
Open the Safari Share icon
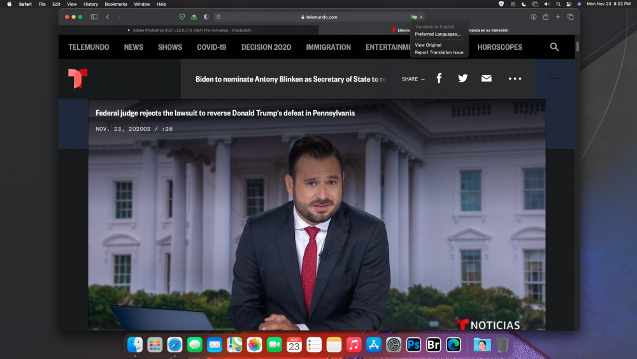click(546, 17)
